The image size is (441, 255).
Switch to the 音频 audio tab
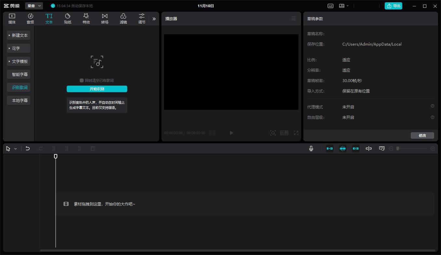pos(30,19)
